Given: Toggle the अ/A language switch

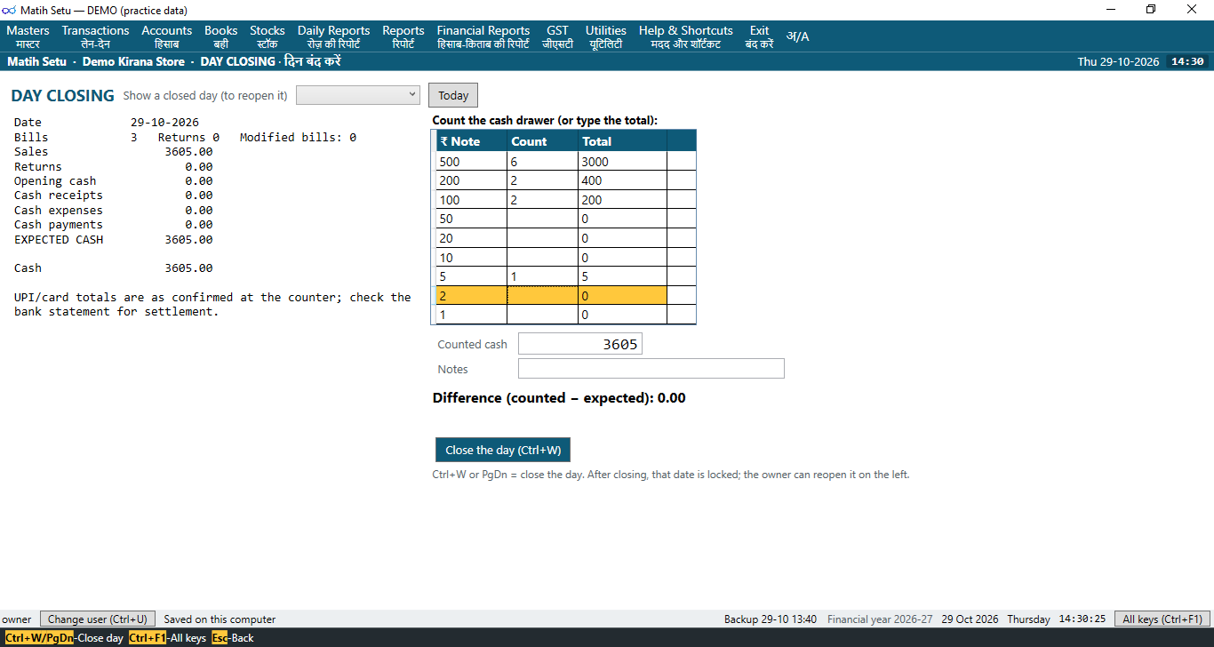Looking at the screenshot, I should (x=797, y=36).
